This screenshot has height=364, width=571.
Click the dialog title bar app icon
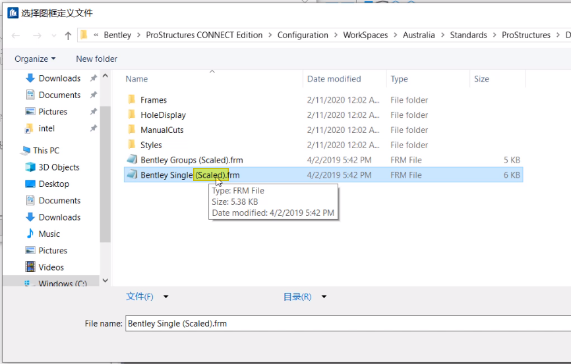tap(13, 13)
